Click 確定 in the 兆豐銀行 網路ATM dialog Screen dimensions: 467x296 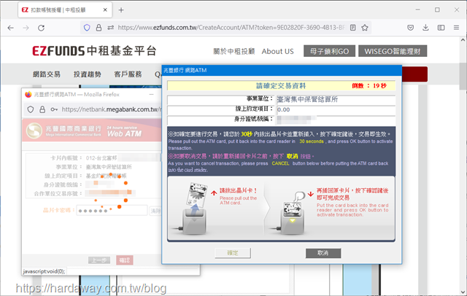(x=233, y=253)
